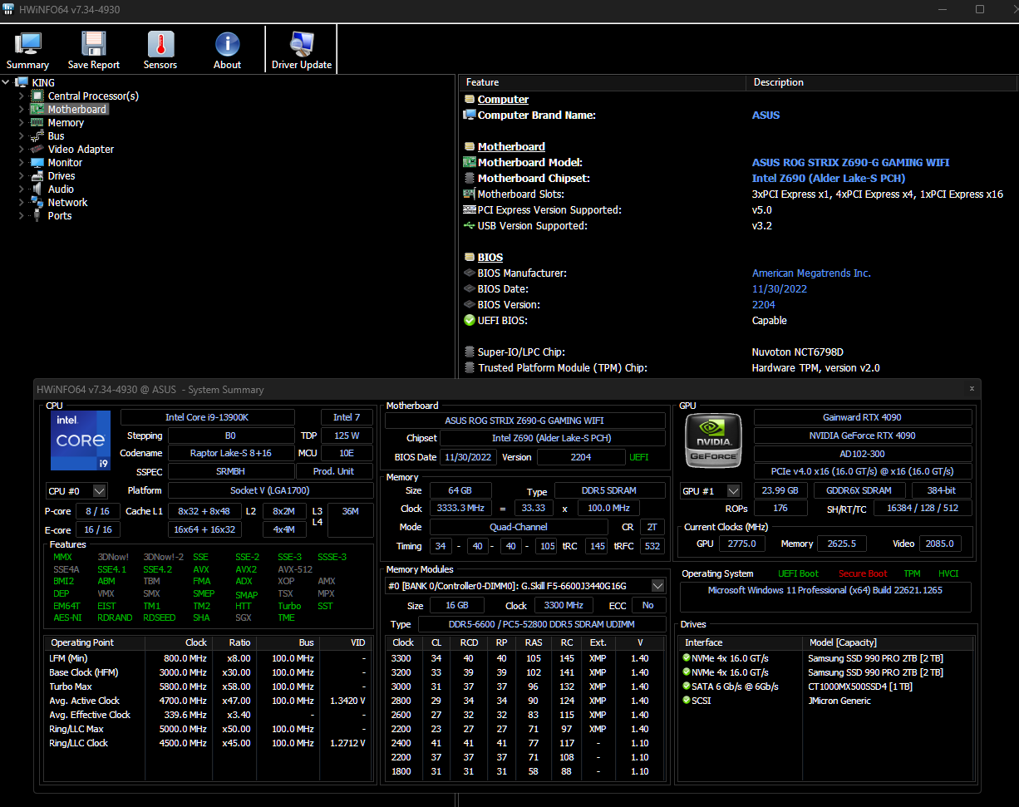The image size is (1019, 807).
Task: Click the Motherboard Model row icon
Action: coord(470,162)
